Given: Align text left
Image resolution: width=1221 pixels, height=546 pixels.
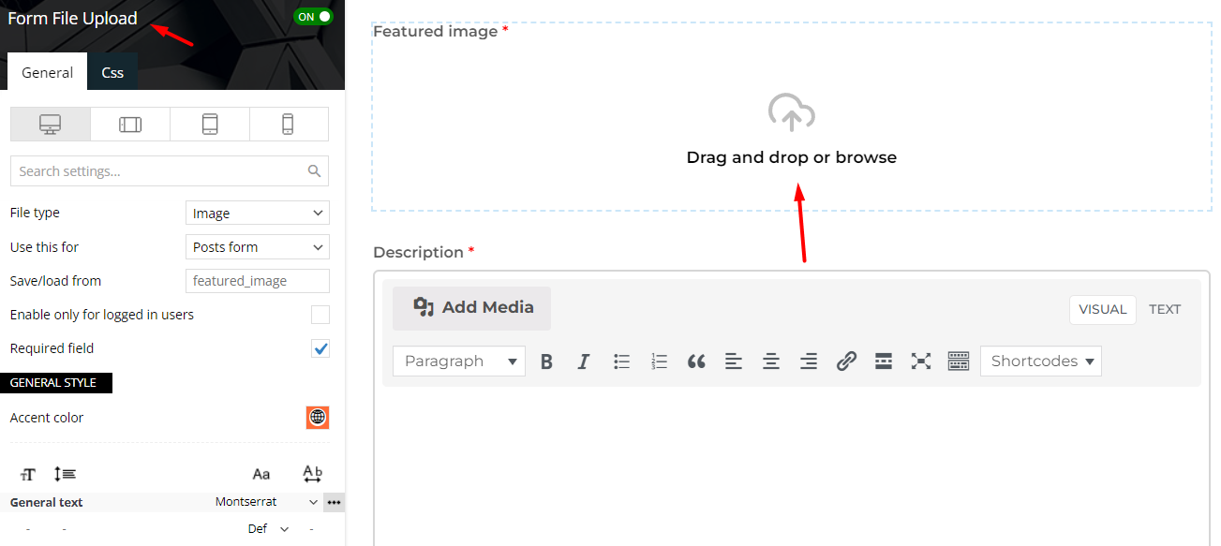Looking at the screenshot, I should 734,362.
